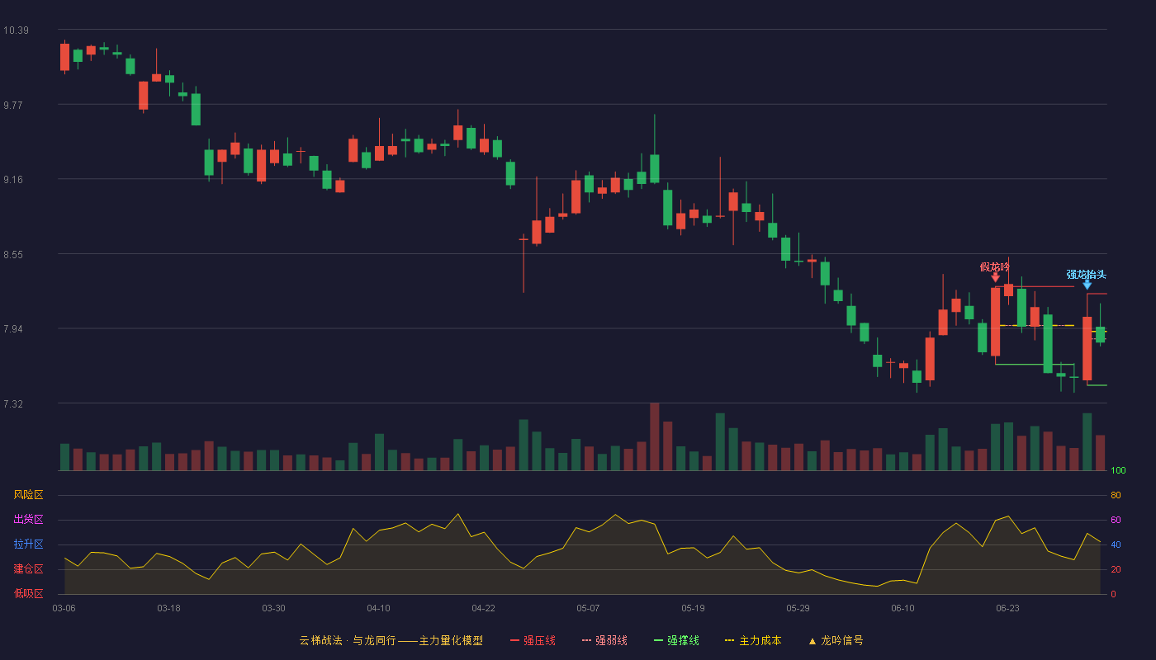Screen dimensions: 1156x660
Task: Click the 03-30 date label
Action: 273,608
